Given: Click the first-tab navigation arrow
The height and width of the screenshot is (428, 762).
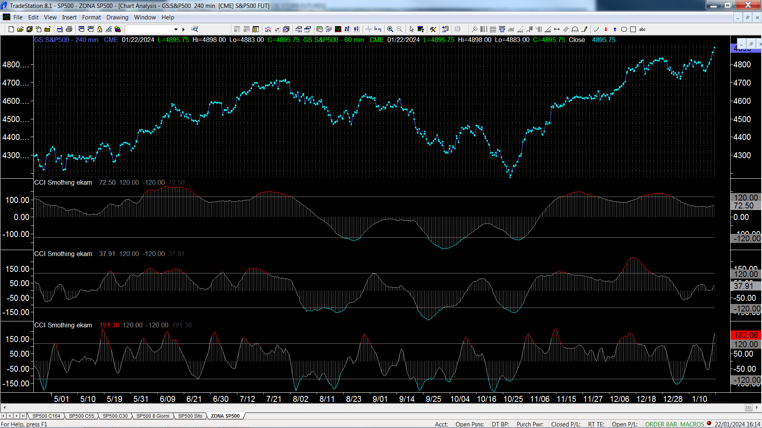Looking at the screenshot, I should click(x=3, y=416).
